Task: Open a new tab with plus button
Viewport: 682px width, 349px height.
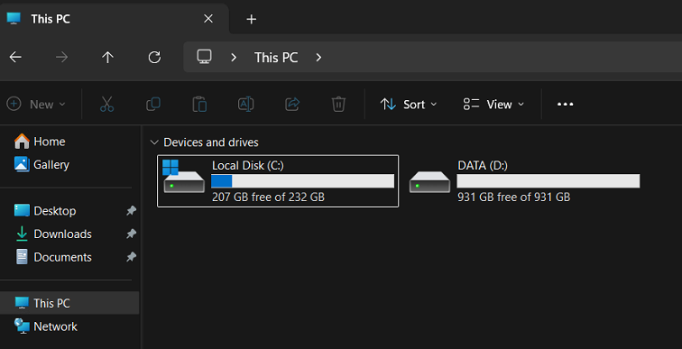Action: pos(251,19)
